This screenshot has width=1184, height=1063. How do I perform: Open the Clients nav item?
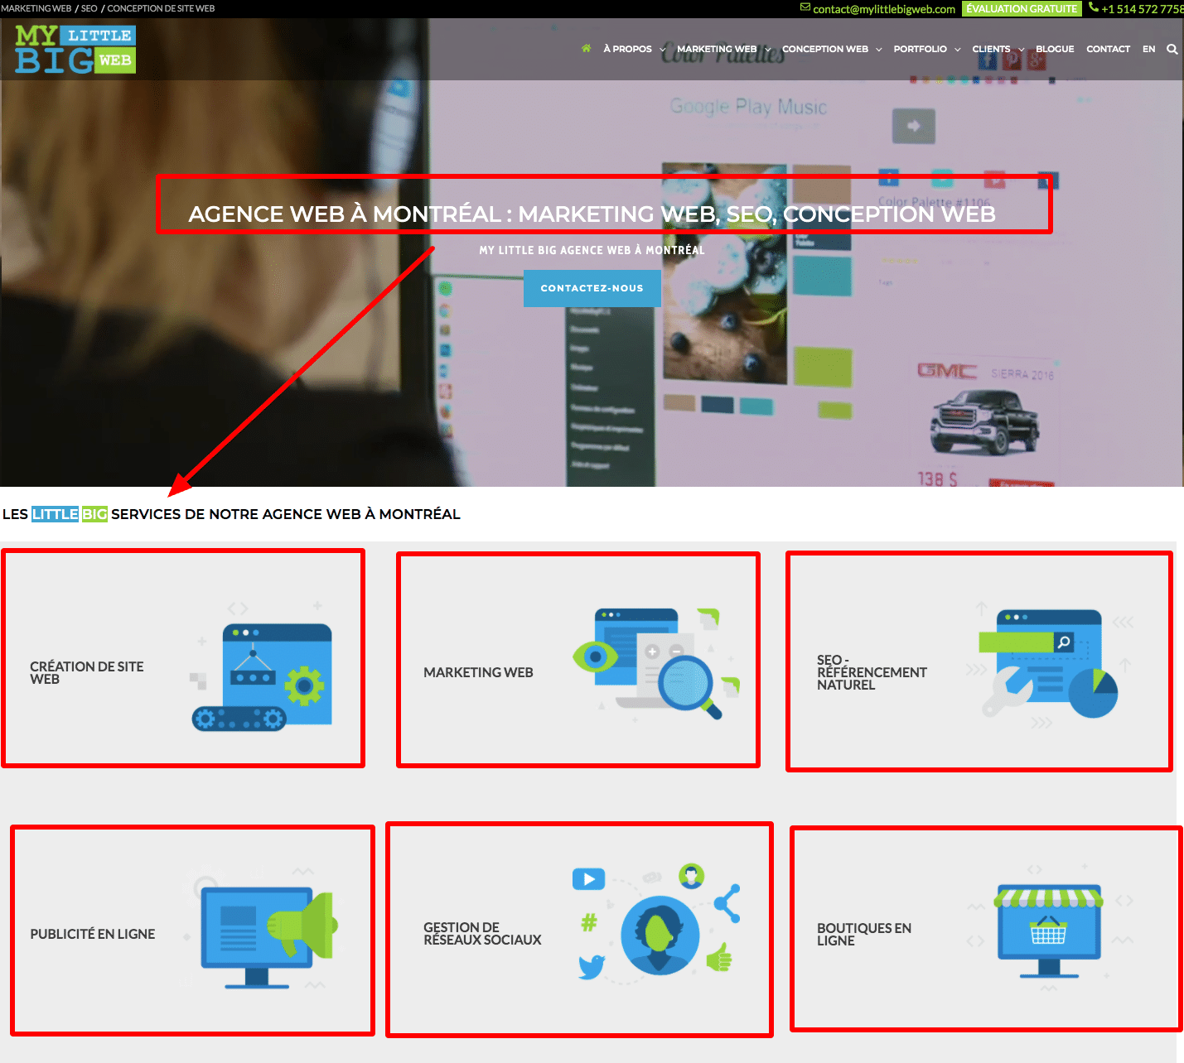tap(991, 49)
